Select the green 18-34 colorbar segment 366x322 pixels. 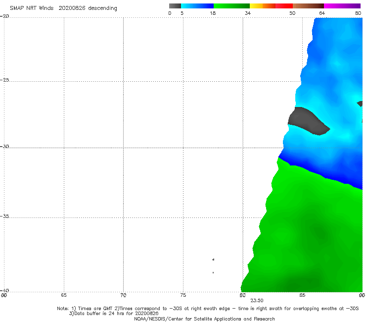coord(231,6)
